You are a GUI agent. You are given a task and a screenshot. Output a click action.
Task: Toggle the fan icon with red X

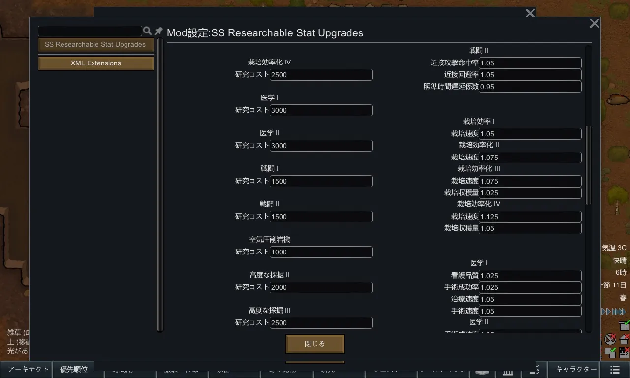(x=610, y=339)
